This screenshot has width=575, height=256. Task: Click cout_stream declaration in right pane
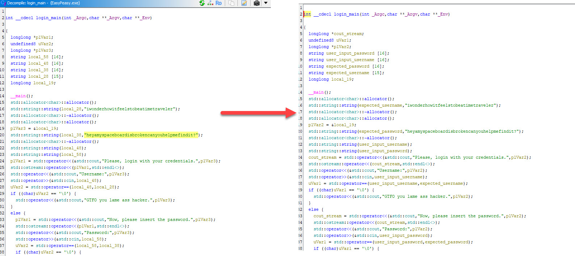(349, 34)
